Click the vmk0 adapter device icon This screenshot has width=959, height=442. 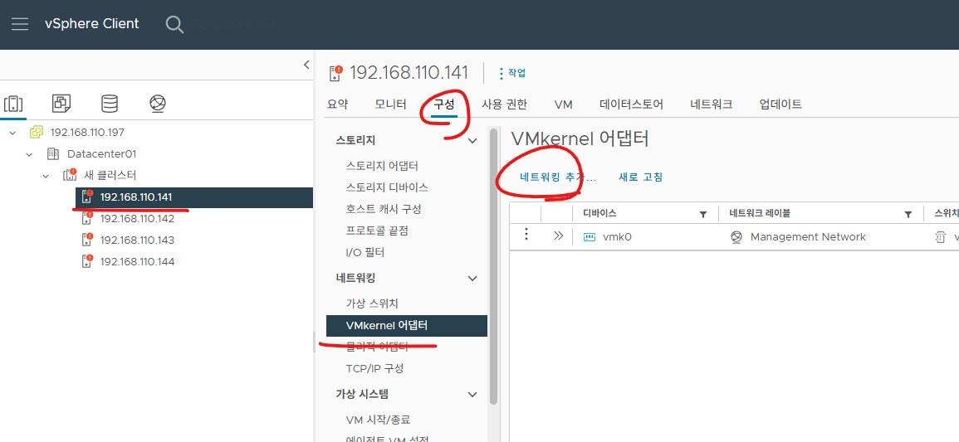coord(590,237)
